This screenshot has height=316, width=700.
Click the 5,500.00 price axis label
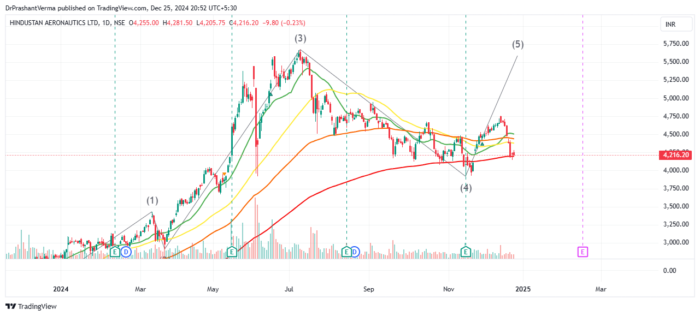[676, 62]
